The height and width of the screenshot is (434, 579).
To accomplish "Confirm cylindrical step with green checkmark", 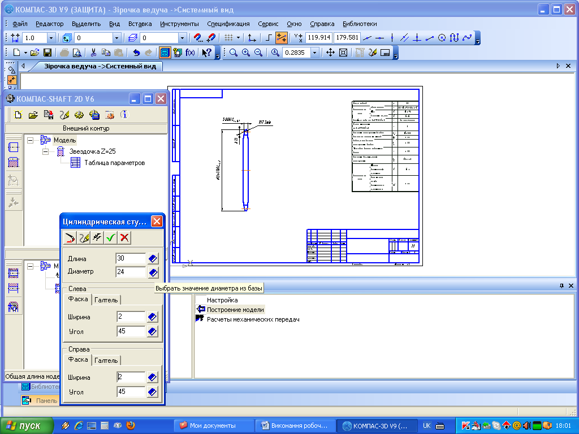I will tap(111, 238).
